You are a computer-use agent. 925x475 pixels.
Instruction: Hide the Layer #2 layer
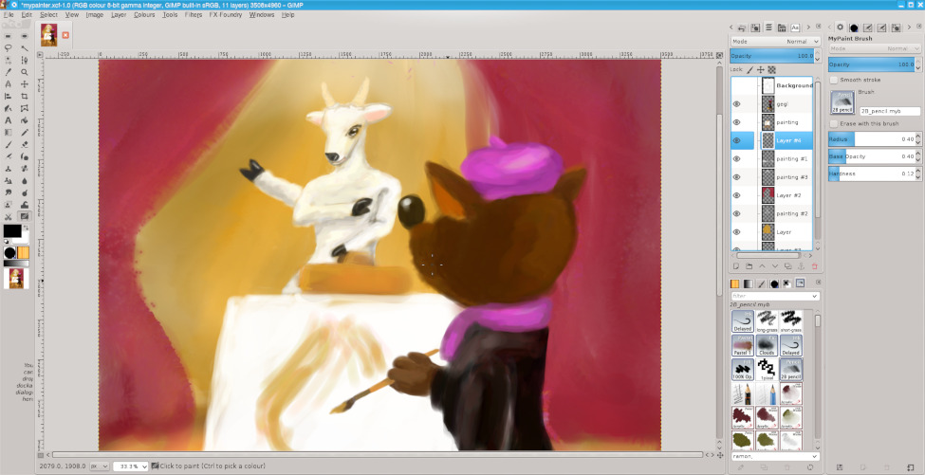(737, 195)
